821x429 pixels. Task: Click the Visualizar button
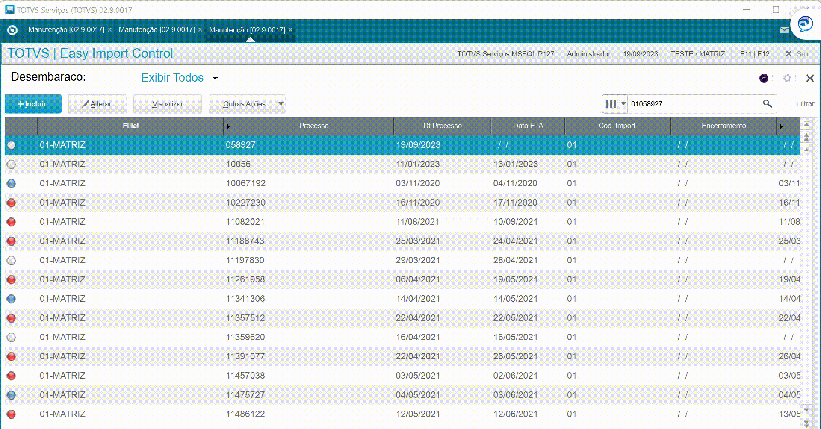pos(168,104)
